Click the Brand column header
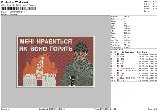Image resolution: width=158 pixels, height=111 pixels. (x=145, y=52)
